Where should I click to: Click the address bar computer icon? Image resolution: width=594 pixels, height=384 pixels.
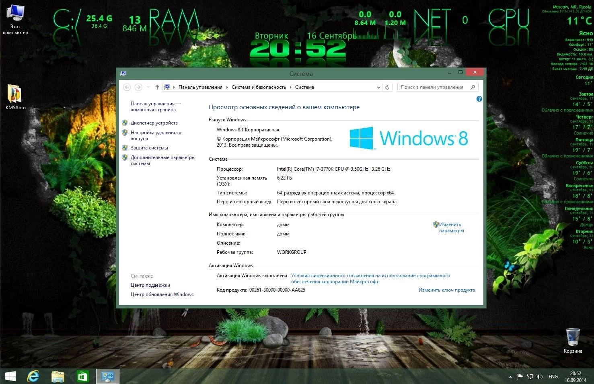tap(167, 87)
